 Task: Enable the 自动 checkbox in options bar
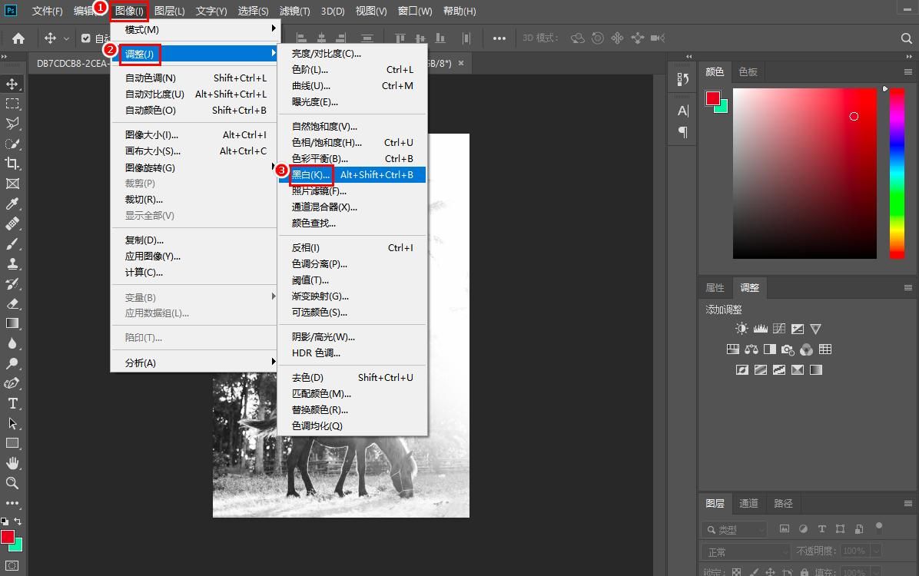(86, 37)
